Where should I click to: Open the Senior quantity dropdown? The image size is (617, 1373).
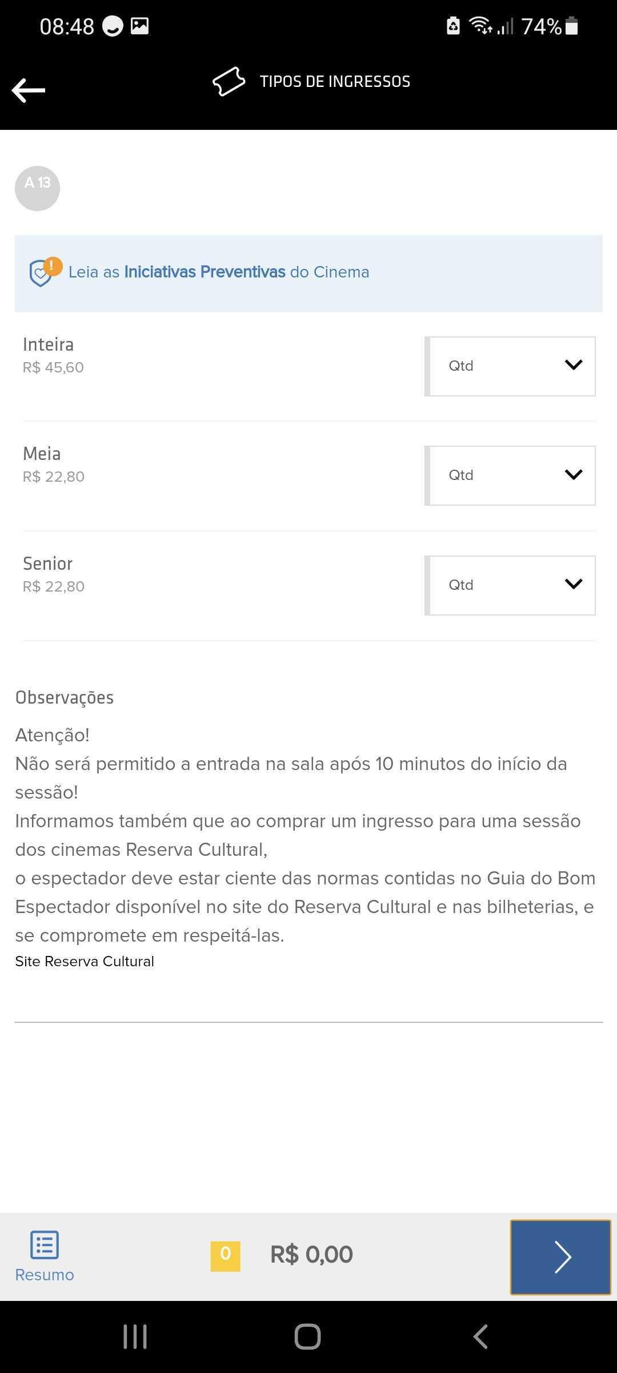point(510,585)
